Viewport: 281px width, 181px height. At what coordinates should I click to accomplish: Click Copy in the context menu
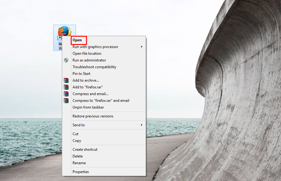click(x=77, y=141)
